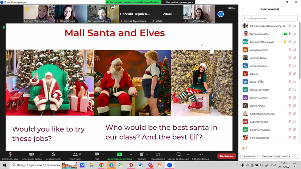The height and width of the screenshot is (169, 301).
Task: Toggle Ann Lomanova camera icon
Action: [x=295, y=66]
